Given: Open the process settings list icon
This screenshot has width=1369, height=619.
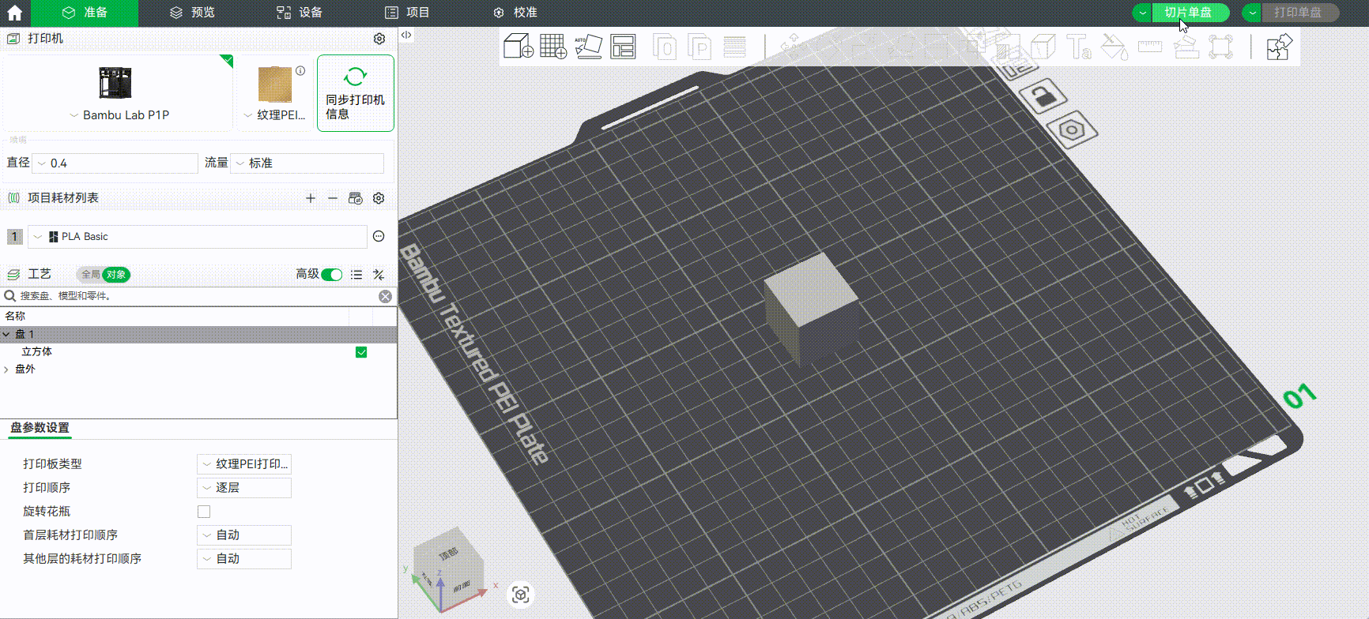Looking at the screenshot, I should [356, 275].
